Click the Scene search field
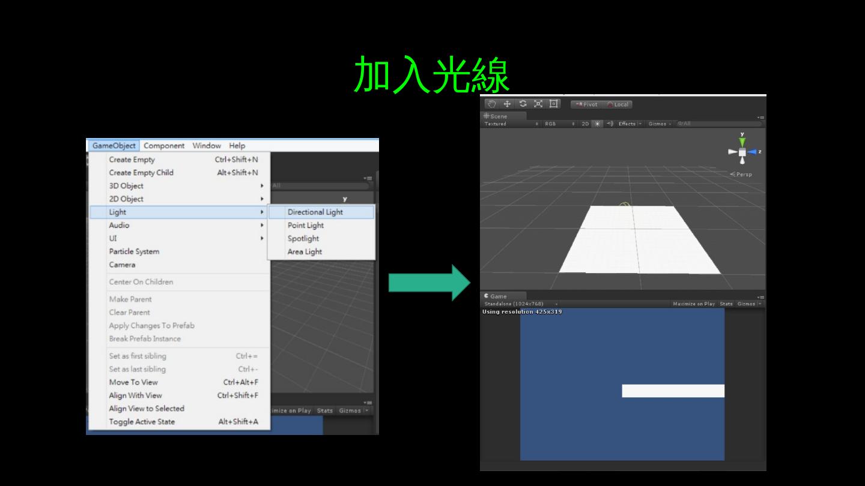This screenshot has height=486, width=865. (x=718, y=124)
